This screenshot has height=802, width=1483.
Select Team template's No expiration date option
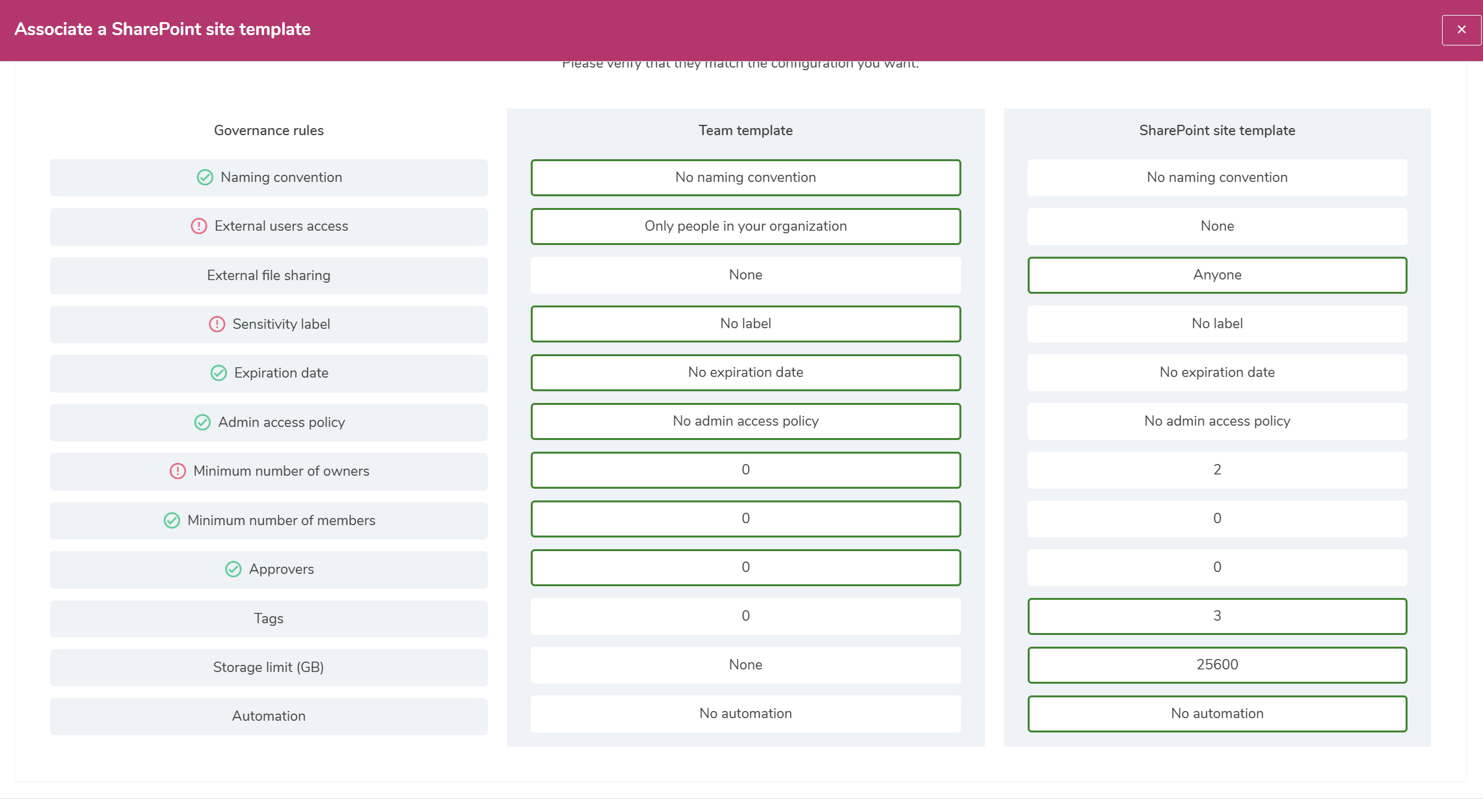coord(745,372)
